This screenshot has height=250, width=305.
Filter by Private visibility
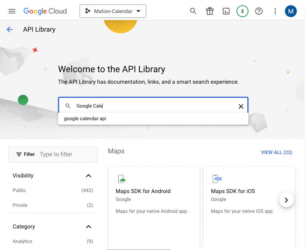click(x=53, y=205)
